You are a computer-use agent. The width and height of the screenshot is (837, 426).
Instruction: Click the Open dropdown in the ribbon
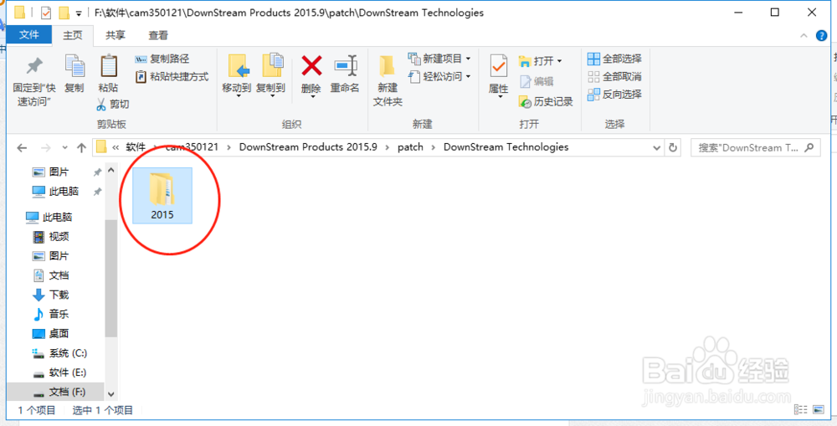540,61
